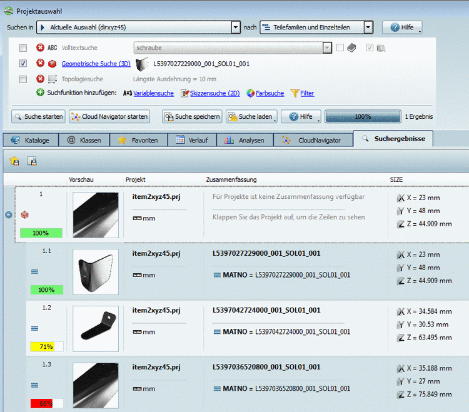Click the Farbsuche link
The width and height of the screenshot is (469, 412).
(270, 93)
